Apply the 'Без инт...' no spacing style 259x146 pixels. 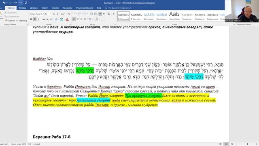coord(136,16)
